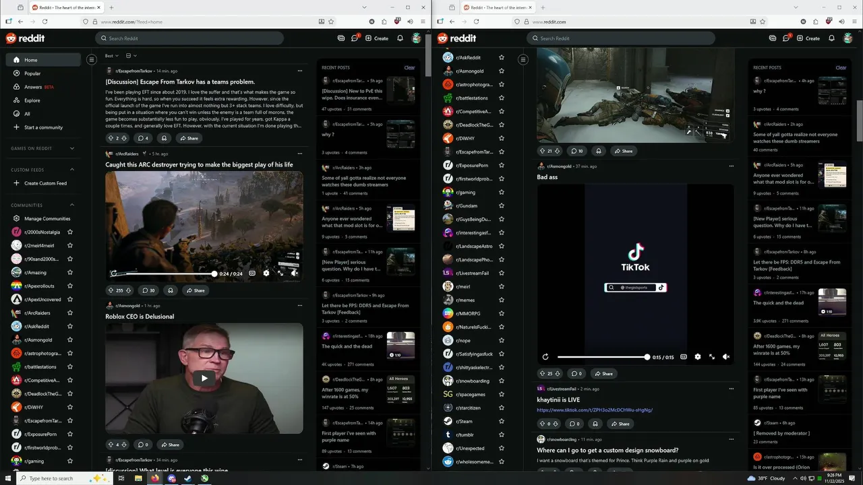Downvote the Bad ass post with 25 votes
This screenshot has height=485, width=863.
(558, 373)
